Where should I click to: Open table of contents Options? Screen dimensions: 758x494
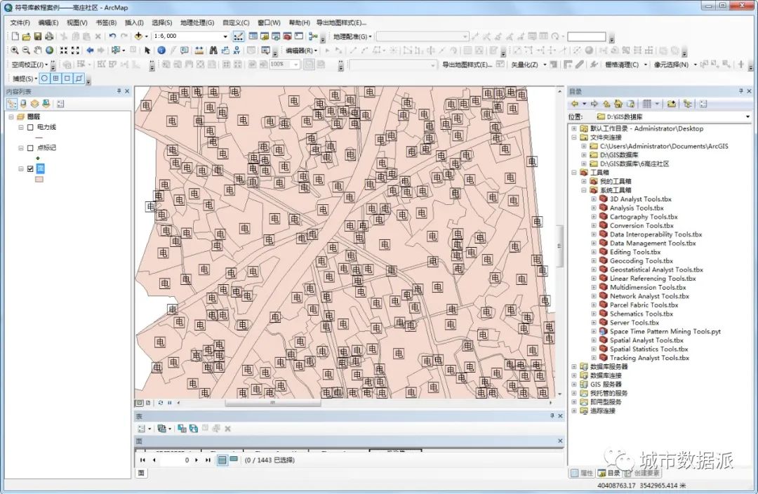tap(60, 104)
